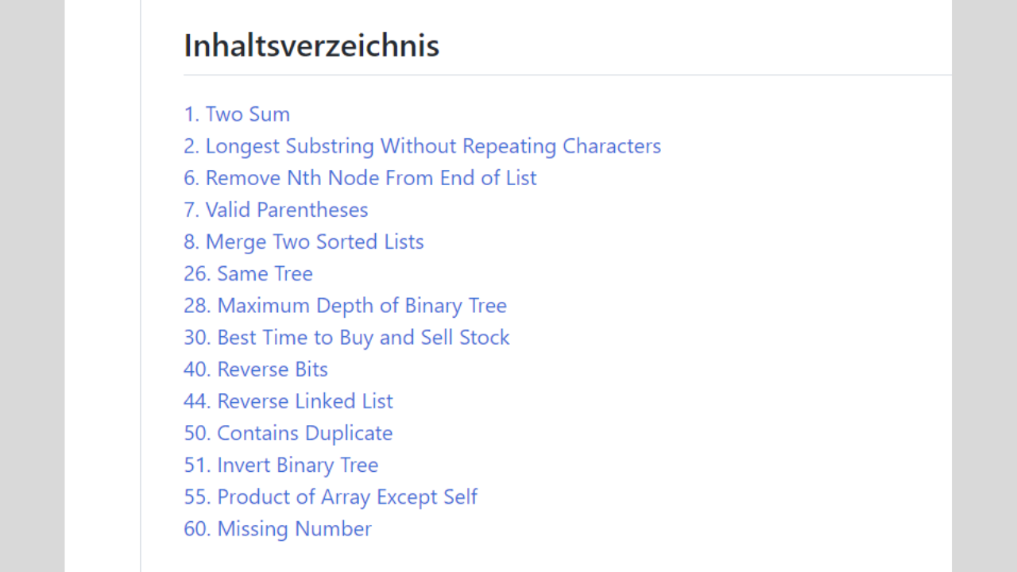Screen dimensions: 1017x572
Task: Jump to '8. Merge Two Sorted Lists'
Action: click(304, 242)
